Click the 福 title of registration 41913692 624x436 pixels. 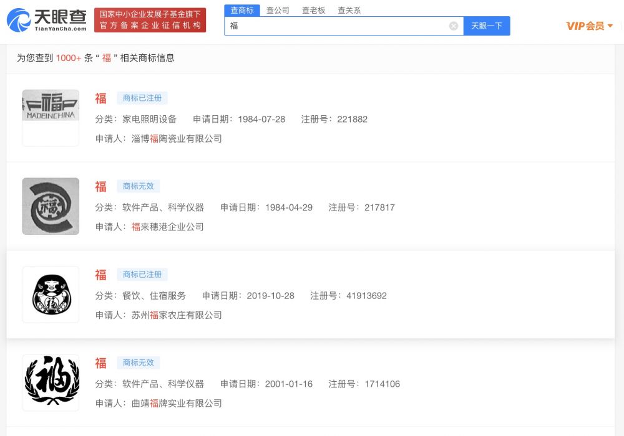click(100, 275)
